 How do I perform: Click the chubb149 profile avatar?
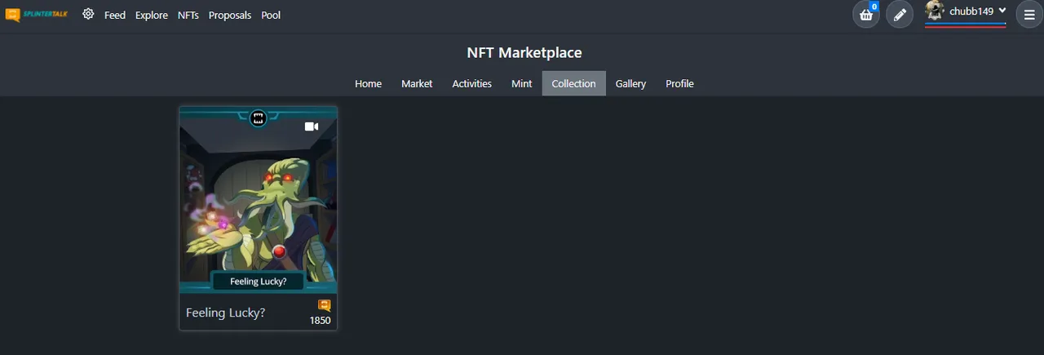point(935,11)
